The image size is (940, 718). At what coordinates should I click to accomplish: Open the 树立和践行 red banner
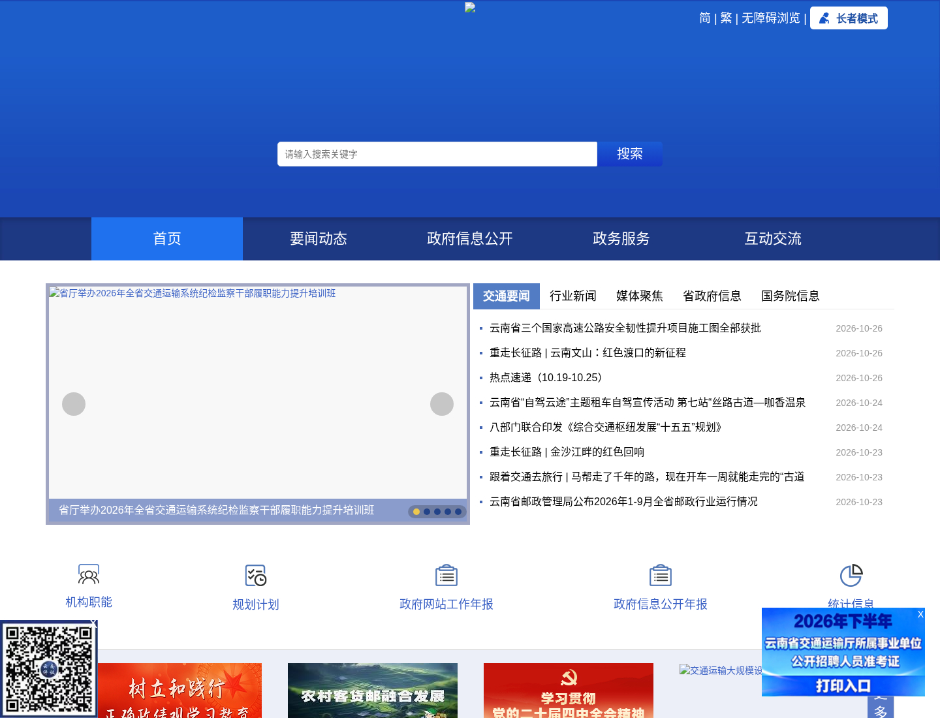180,691
